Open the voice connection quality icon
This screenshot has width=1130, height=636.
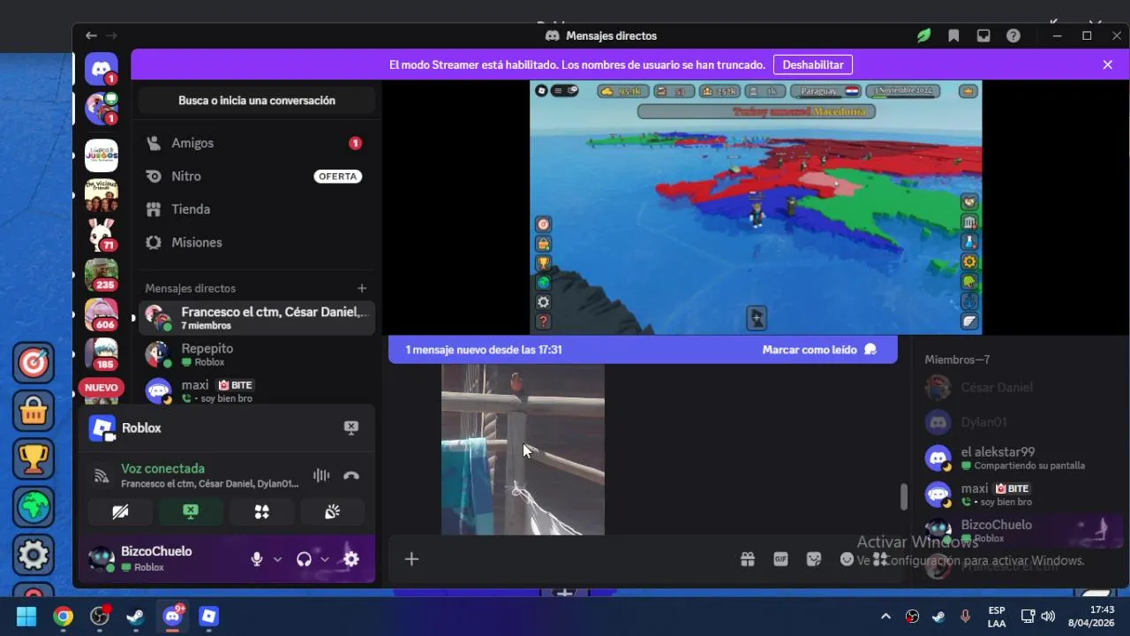click(102, 476)
